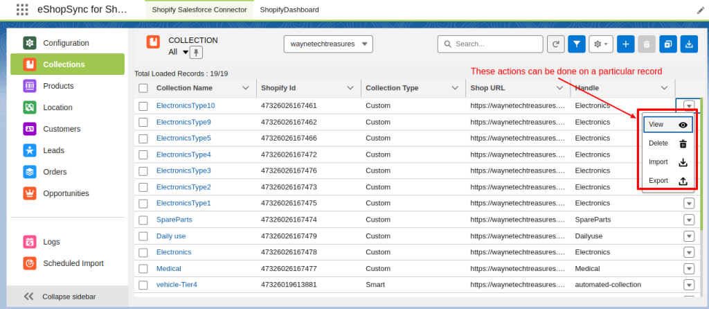Open Shopify Id column menu chevron
This screenshot has height=309, width=709.
tap(350, 88)
